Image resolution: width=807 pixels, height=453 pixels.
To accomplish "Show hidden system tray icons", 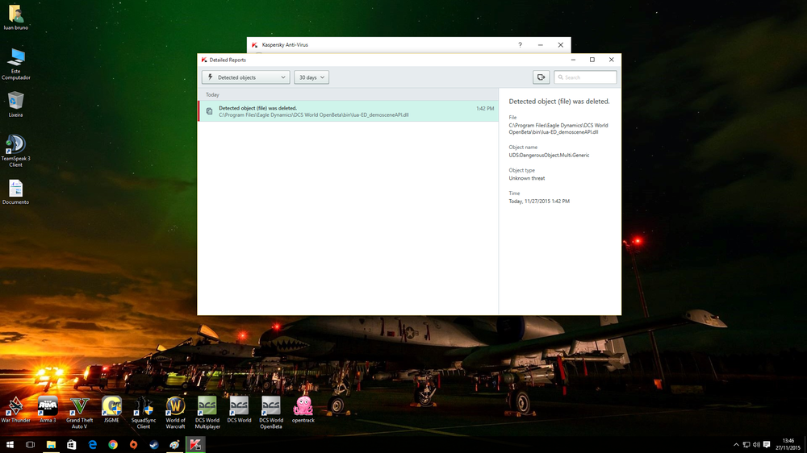I will [x=736, y=445].
